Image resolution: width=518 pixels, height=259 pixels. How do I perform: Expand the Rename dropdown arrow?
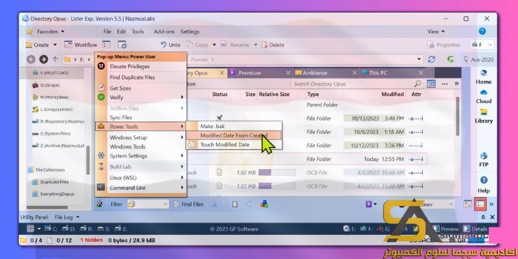point(255,45)
